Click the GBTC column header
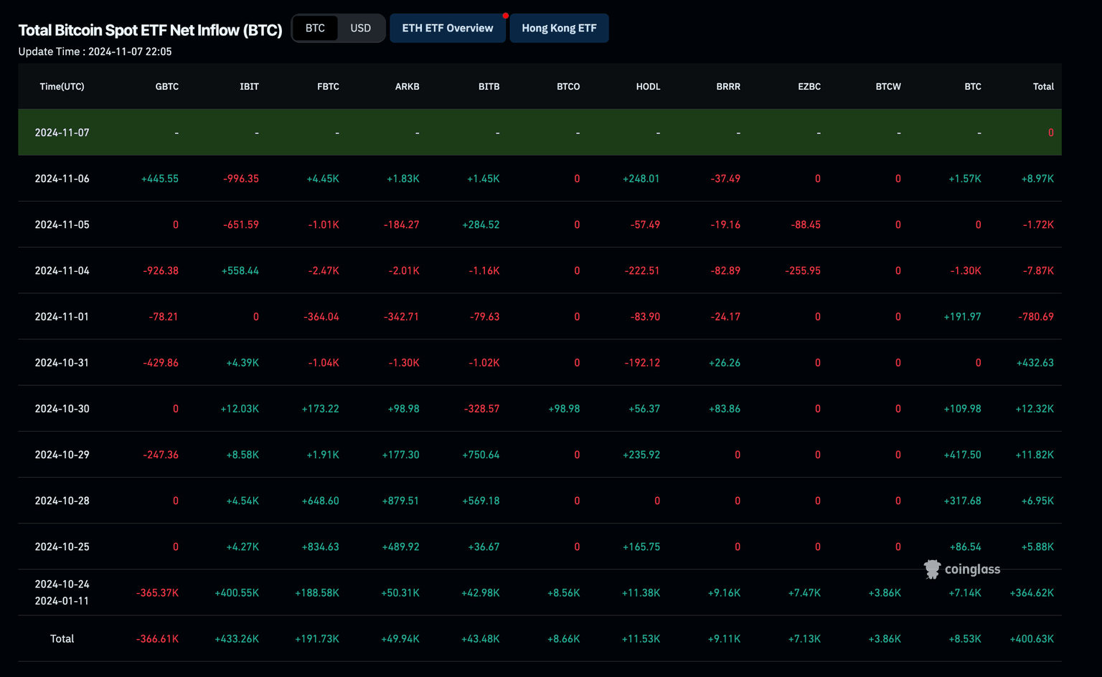This screenshot has height=677, width=1102. [x=166, y=87]
